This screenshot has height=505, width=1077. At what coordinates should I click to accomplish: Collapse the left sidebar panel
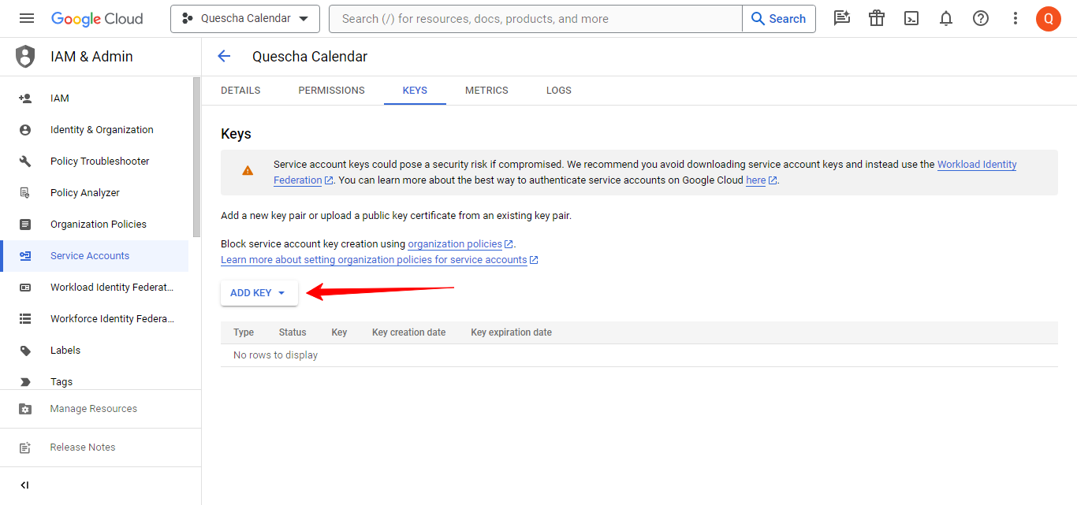coord(24,485)
